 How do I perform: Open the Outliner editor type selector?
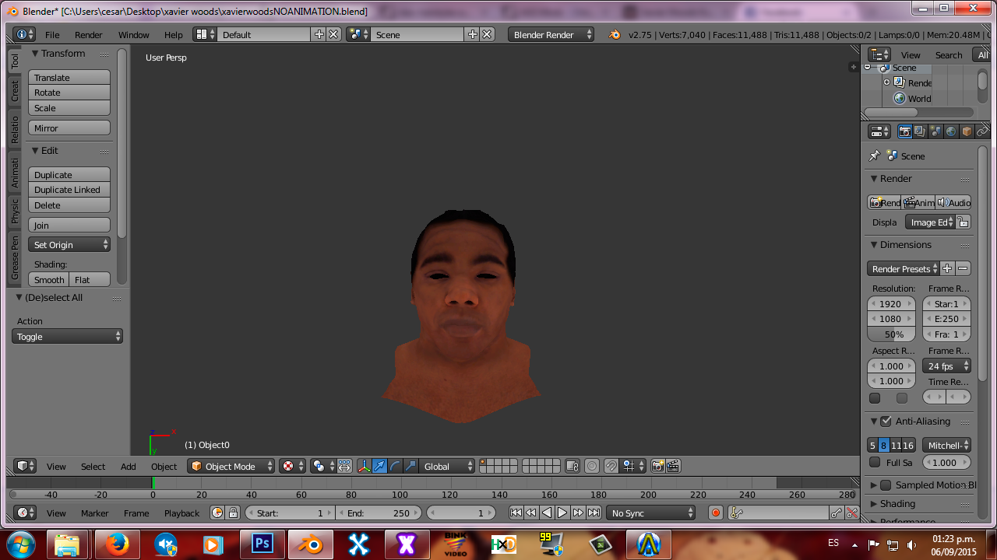pyautogui.click(x=879, y=54)
